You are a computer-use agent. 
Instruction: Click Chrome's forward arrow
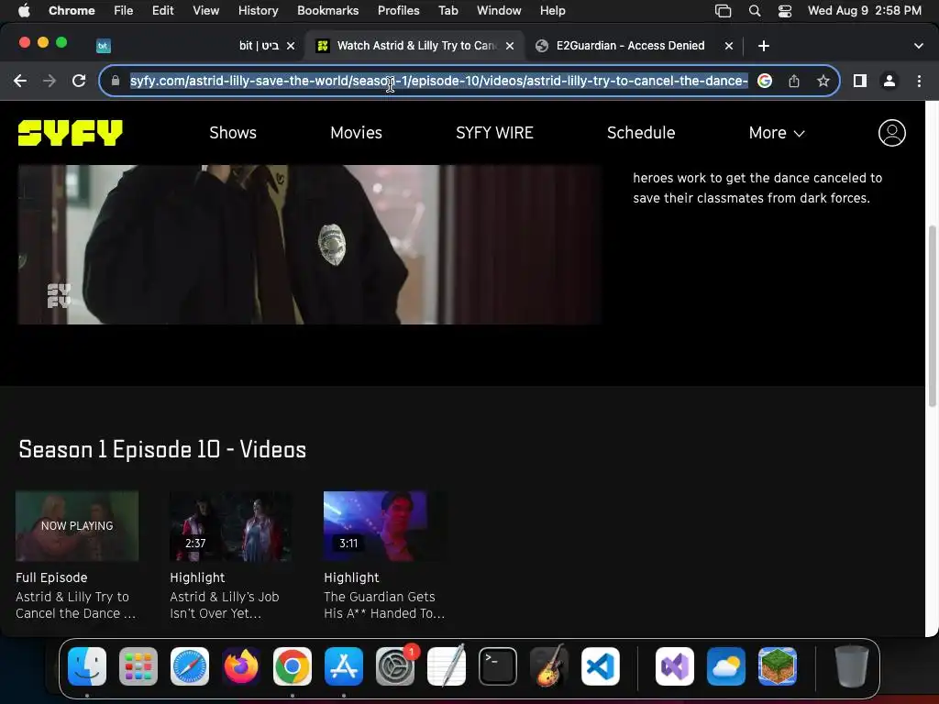50,81
